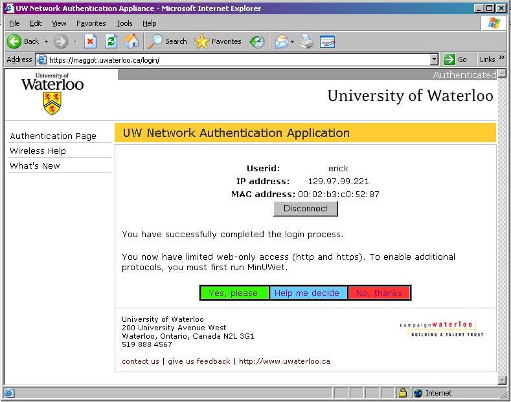The height and width of the screenshot is (402, 511).
Task: Choose the blue 'Help me decide' option
Action: (x=307, y=293)
